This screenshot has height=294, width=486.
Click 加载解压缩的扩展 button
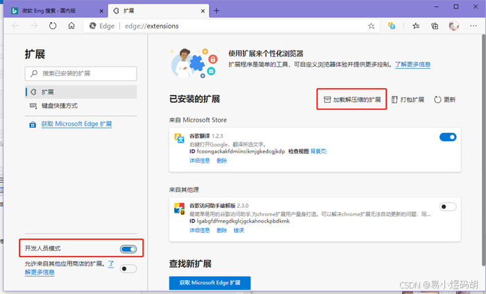click(352, 99)
